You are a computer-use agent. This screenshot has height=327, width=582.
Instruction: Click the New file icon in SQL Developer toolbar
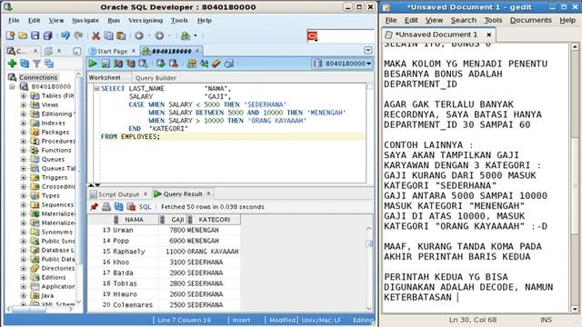(10, 35)
